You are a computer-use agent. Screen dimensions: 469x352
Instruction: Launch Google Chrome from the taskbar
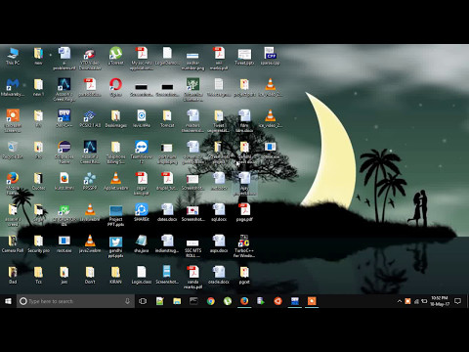click(x=211, y=301)
